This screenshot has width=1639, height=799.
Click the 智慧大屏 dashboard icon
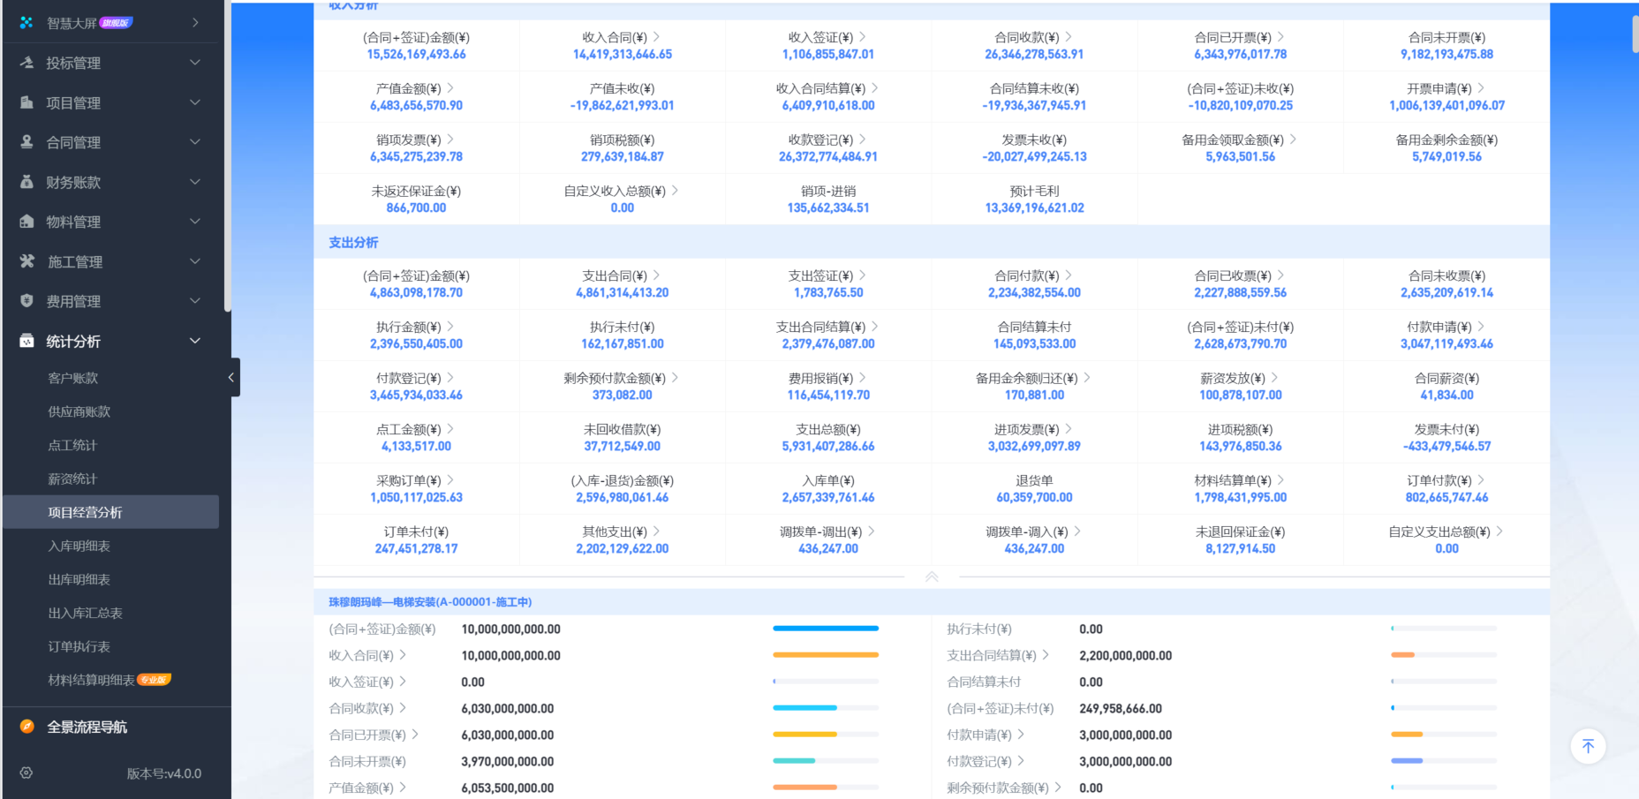pyautogui.click(x=26, y=23)
